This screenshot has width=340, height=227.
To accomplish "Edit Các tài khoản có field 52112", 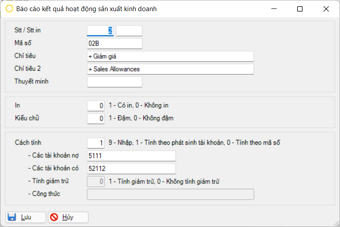I will coord(131,169).
